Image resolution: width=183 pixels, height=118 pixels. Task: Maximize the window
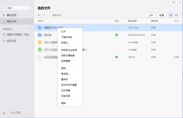[x=174, y=2]
